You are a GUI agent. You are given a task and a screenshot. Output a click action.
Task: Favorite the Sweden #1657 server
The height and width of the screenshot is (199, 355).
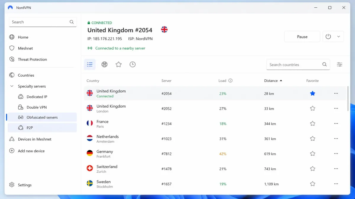click(312, 184)
